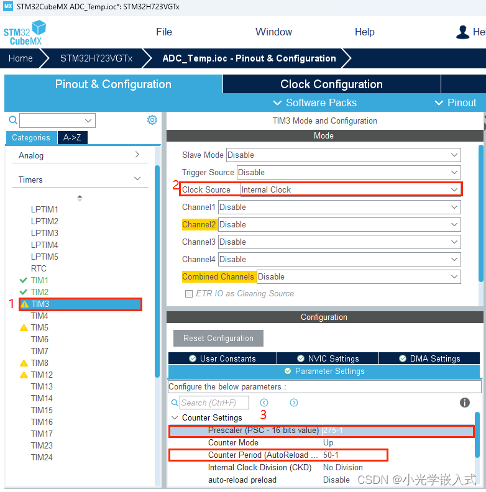
Task: Open the Channel2 dropdown
Action: (339, 224)
